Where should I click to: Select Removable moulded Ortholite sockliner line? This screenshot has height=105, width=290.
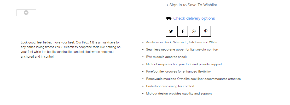(193, 79)
